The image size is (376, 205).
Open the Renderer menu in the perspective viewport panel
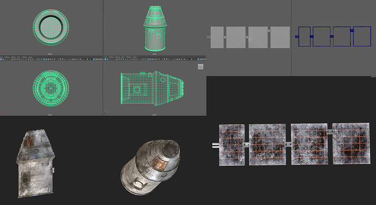129,57
